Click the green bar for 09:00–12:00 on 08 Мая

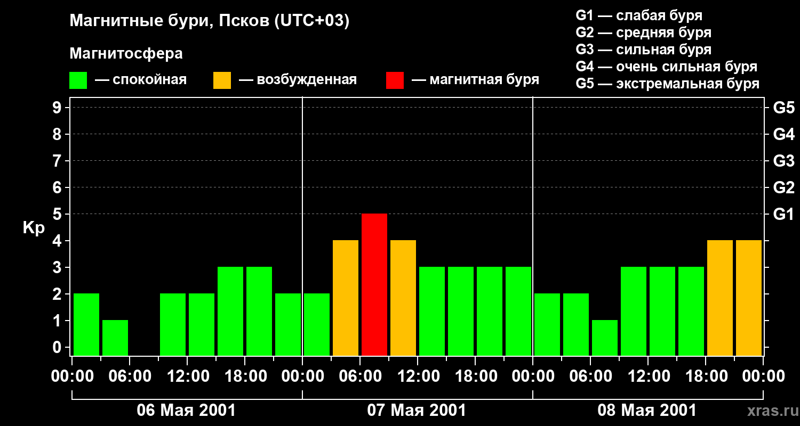click(634, 311)
